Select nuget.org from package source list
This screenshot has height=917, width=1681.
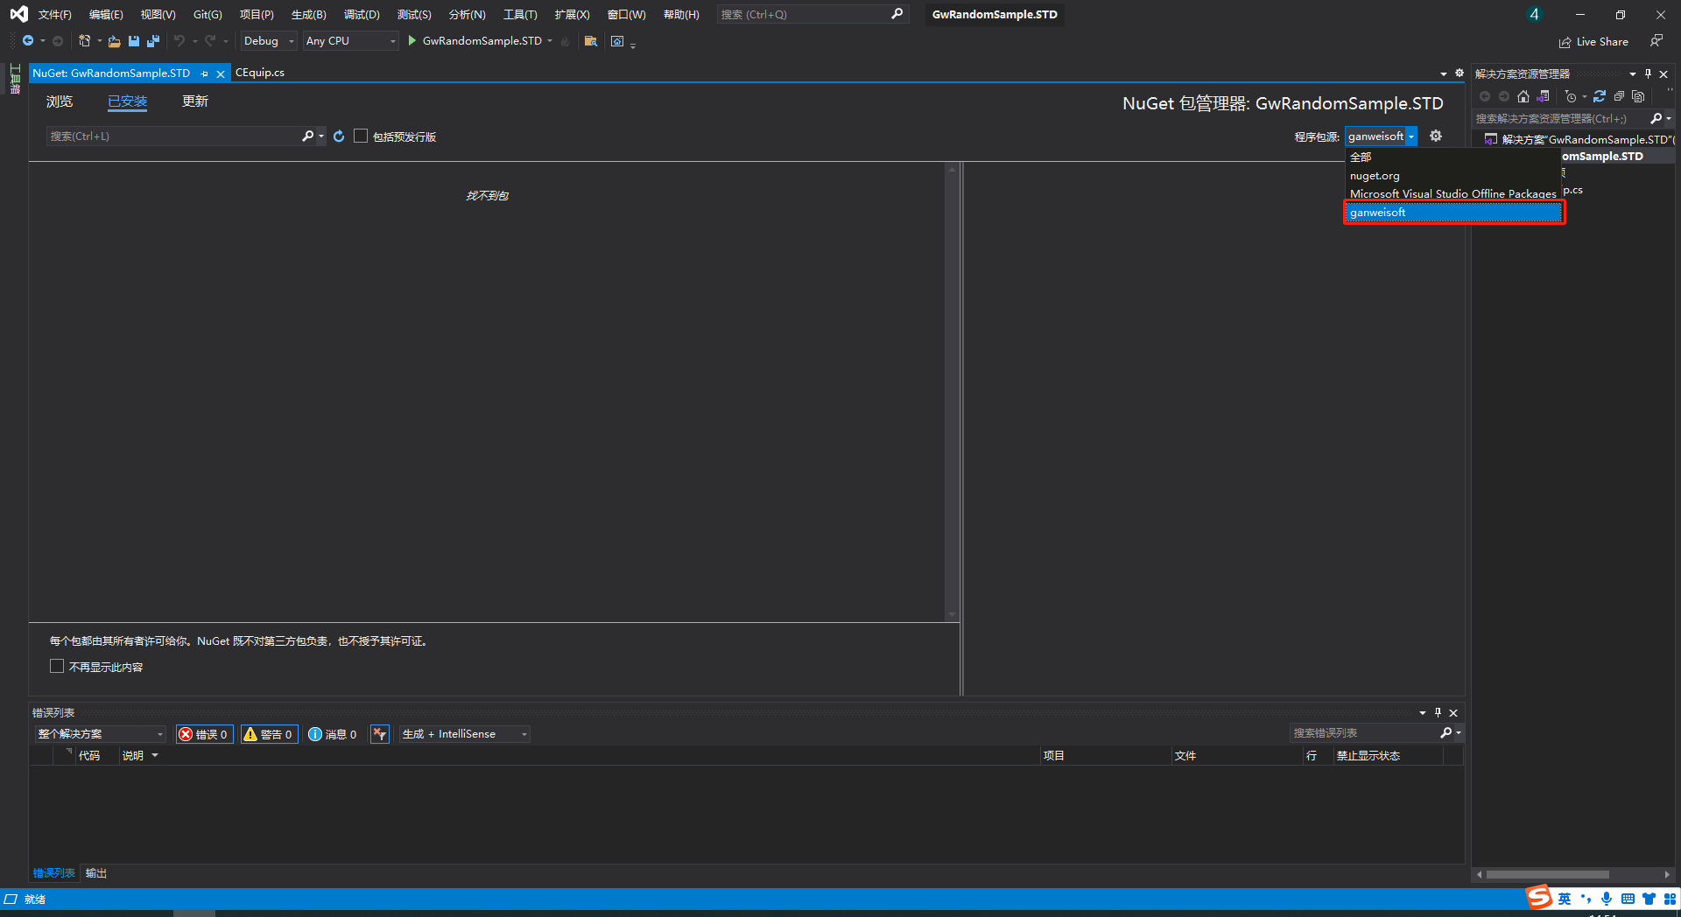point(1375,176)
